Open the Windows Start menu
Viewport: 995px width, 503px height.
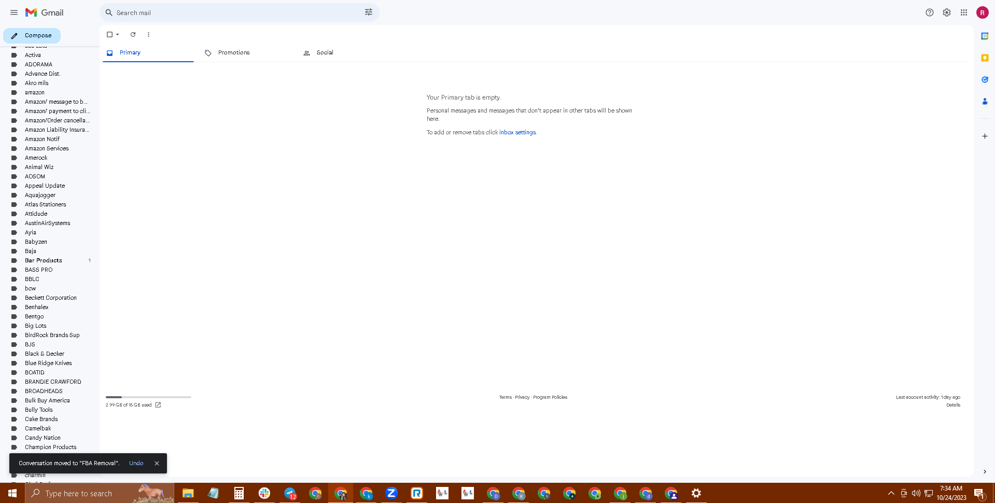click(x=12, y=493)
